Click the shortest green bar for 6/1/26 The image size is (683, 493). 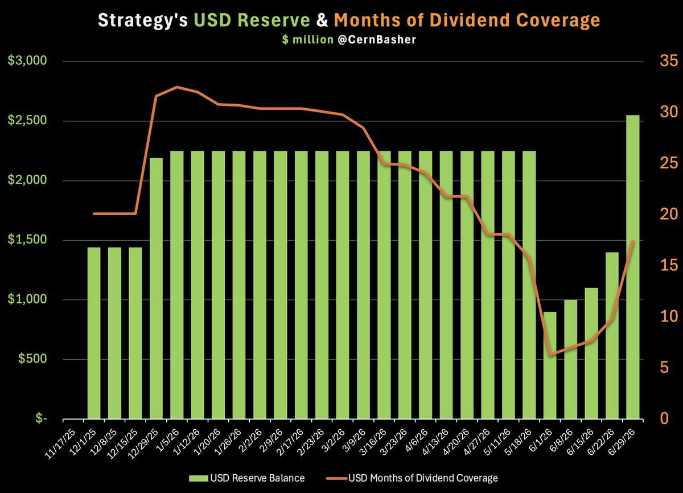point(550,365)
